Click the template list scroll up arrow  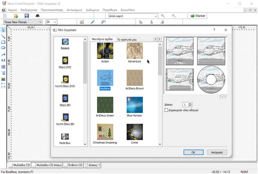point(160,44)
